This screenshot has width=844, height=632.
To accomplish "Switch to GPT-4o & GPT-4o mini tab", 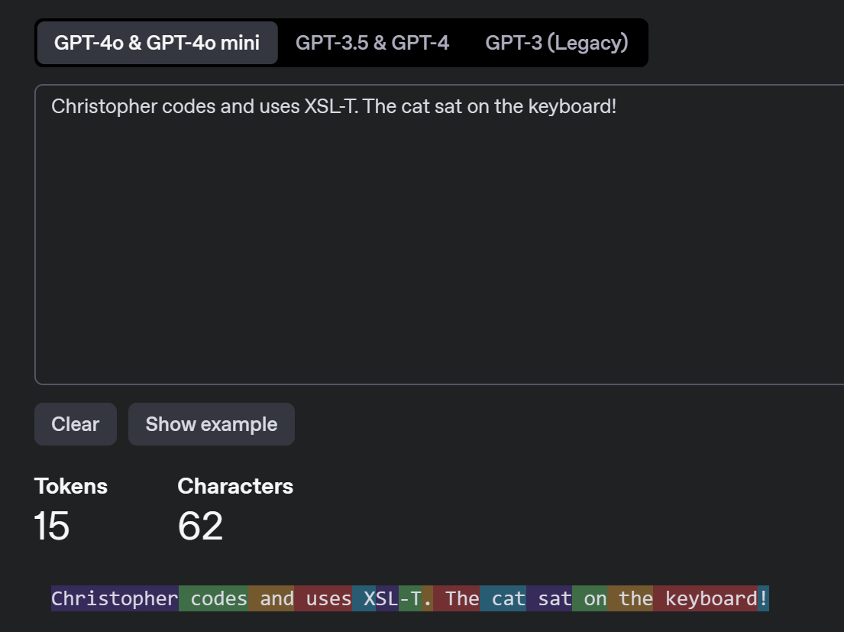I will pos(157,43).
